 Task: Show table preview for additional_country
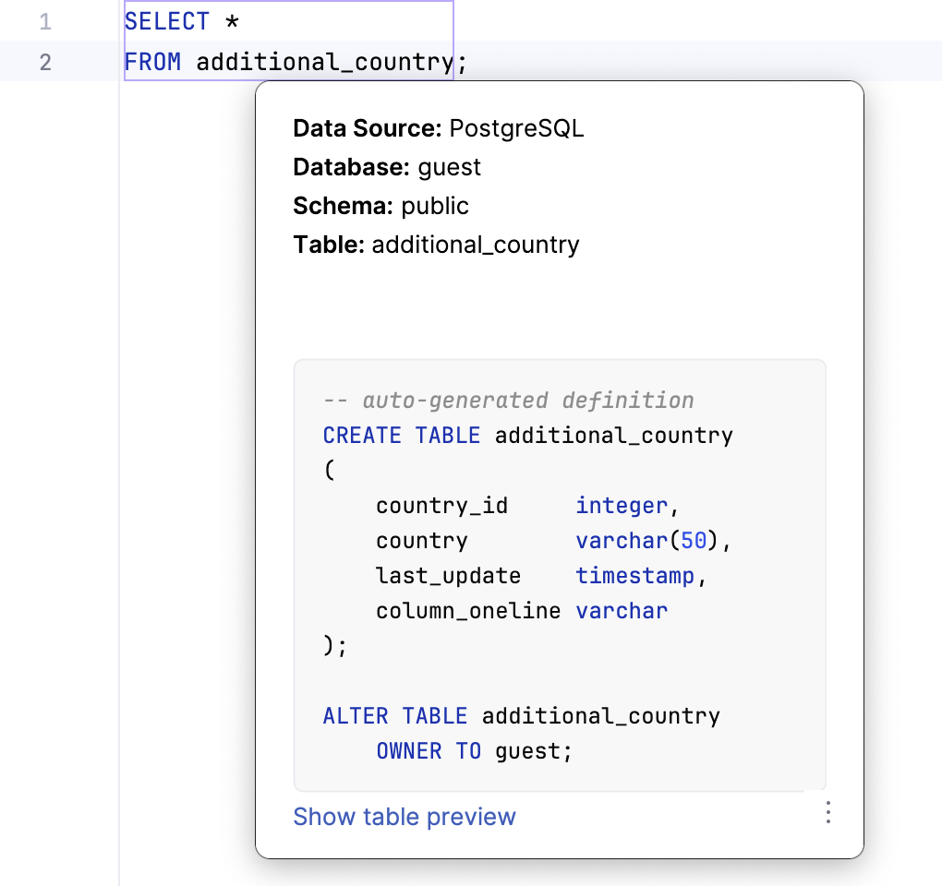(404, 818)
